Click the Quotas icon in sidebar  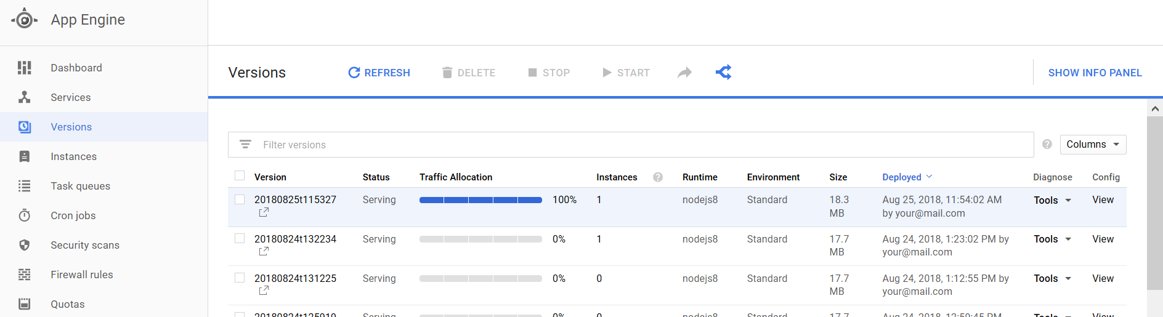point(25,304)
